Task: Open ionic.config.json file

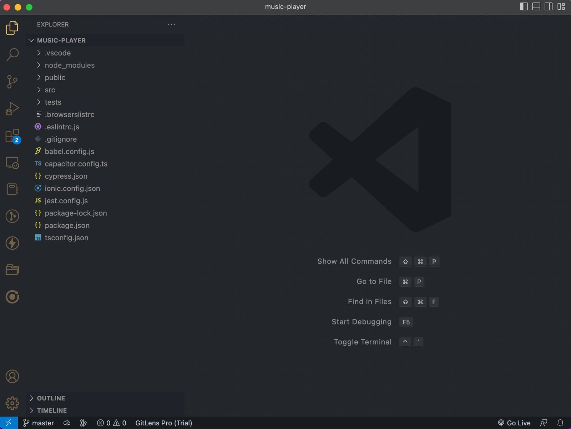Action: pos(105,188)
